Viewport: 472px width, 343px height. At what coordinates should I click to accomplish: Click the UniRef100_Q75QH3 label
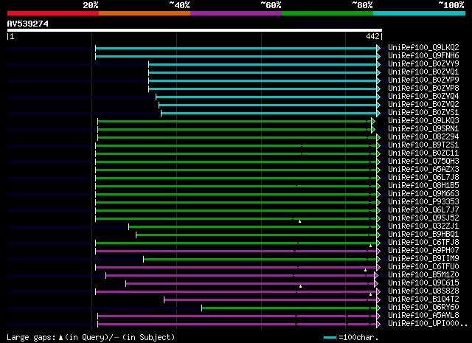click(x=423, y=161)
